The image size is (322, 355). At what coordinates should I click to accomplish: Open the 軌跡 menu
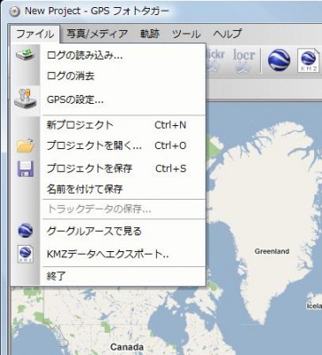pyautogui.click(x=150, y=34)
